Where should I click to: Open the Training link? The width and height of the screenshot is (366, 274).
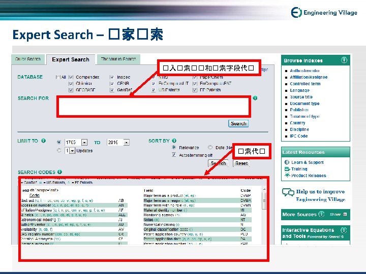coord(299,169)
